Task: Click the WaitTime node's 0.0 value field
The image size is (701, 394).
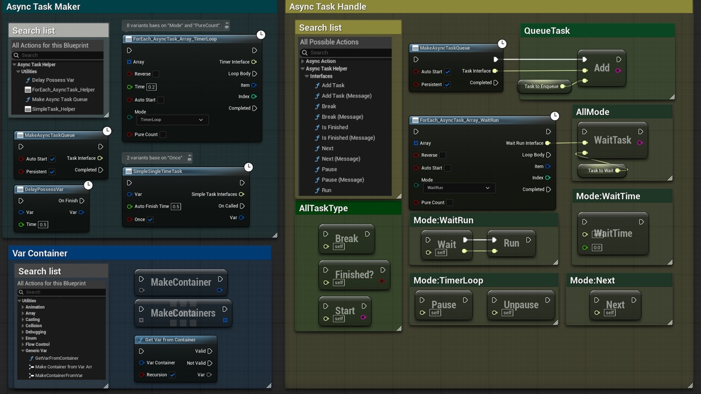Action: [x=596, y=248]
